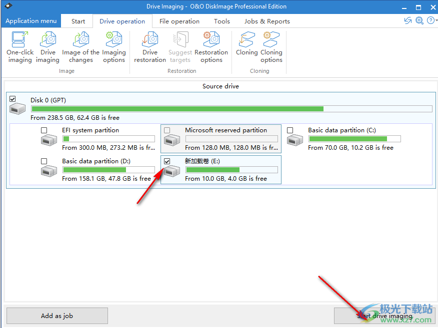Start Drive restoration
438x328 pixels.
coord(150,48)
